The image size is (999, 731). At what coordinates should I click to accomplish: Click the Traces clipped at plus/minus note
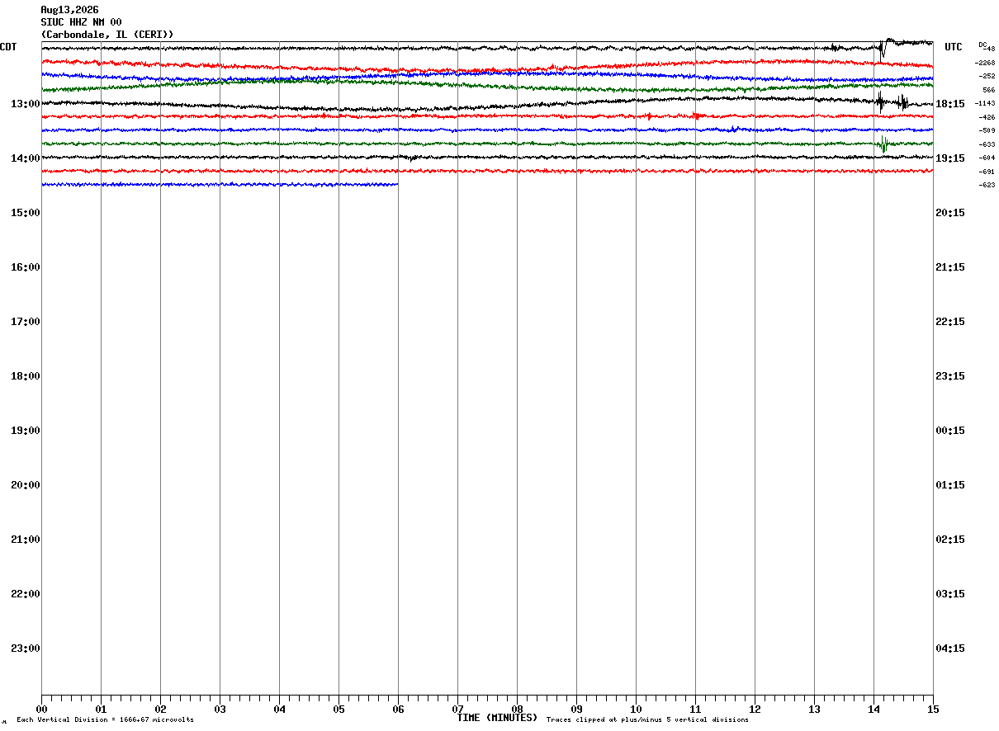click(x=647, y=720)
